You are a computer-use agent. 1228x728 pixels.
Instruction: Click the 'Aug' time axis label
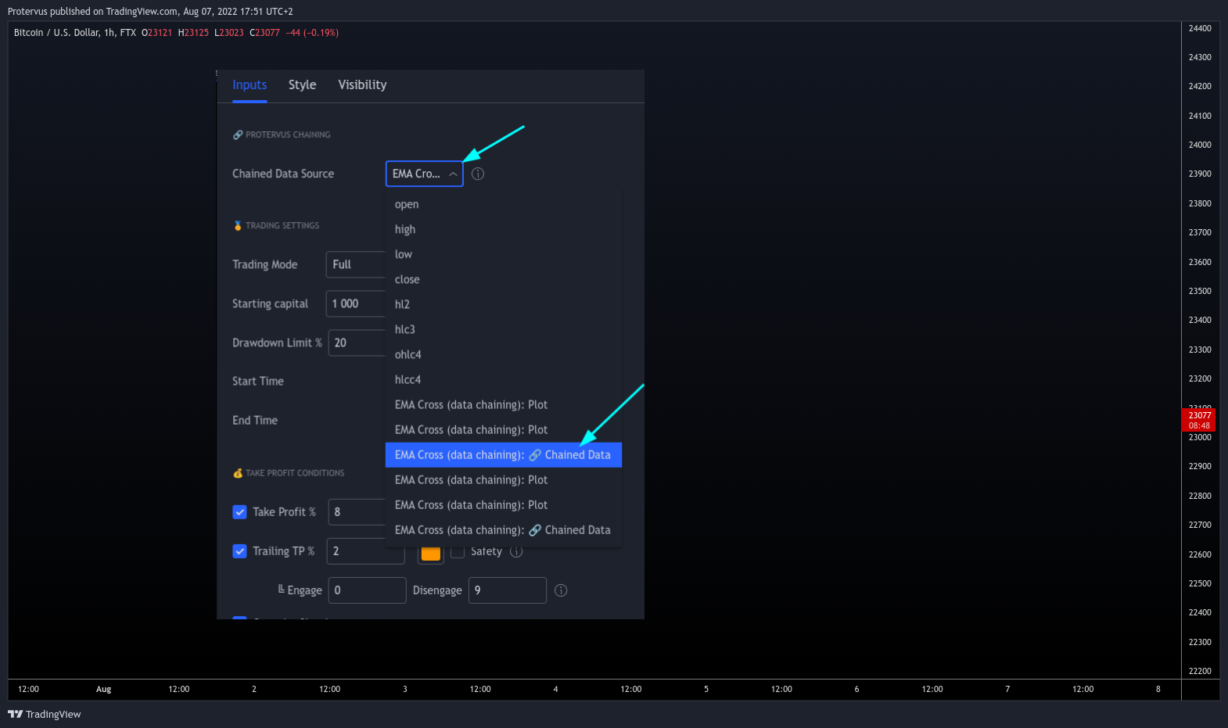(104, 689)
